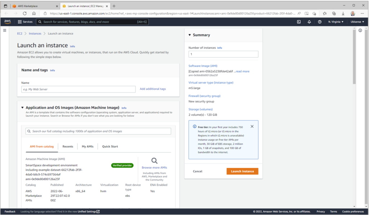Viewport: 369px width, 215px height.
Task: Open browser downloads
Action: pos(343,13)
